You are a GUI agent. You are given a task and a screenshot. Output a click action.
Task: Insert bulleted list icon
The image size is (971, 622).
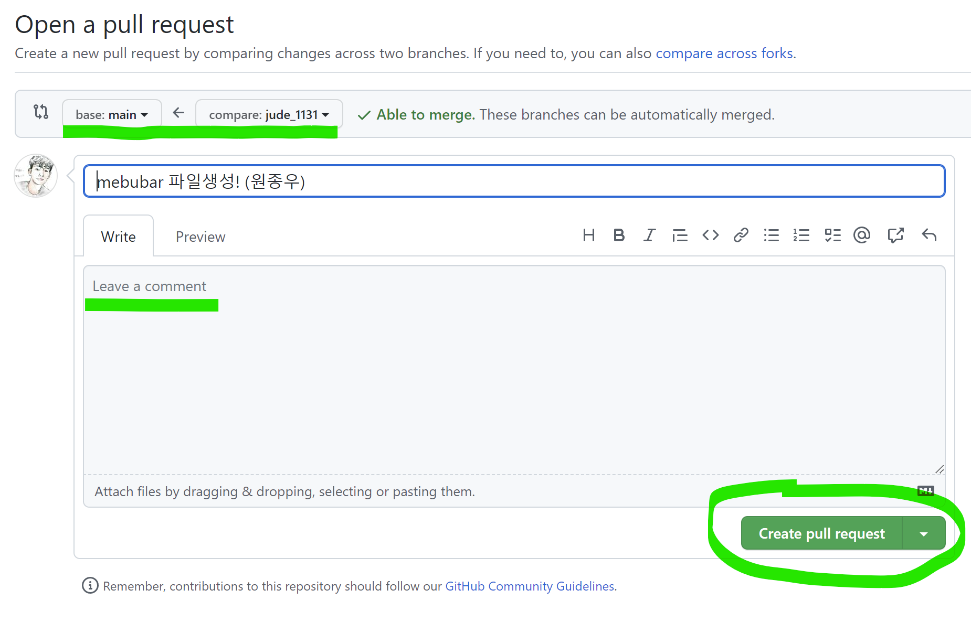771,235
